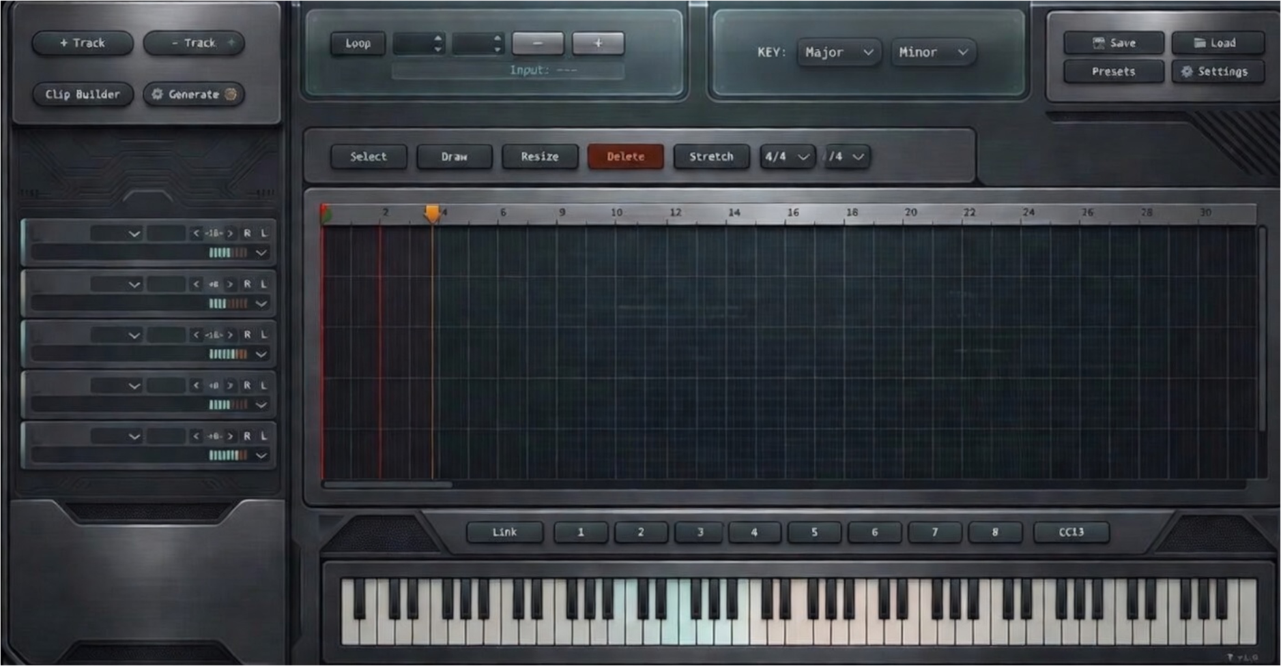
Task: Click the orange playhead marker on timeline
Action: click(x=432, y=213)
